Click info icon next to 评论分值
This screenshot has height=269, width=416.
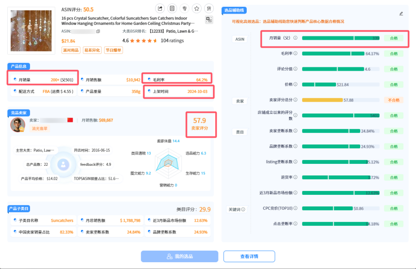[295, 69]
